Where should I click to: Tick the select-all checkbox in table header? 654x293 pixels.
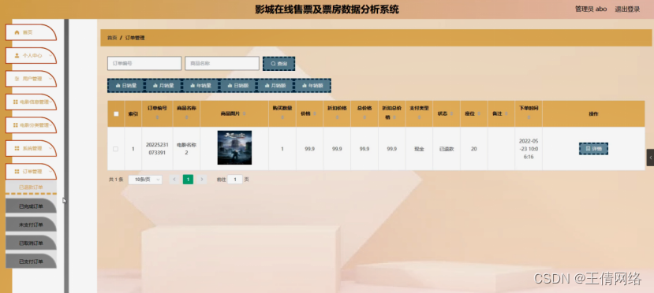click(116, 113)
